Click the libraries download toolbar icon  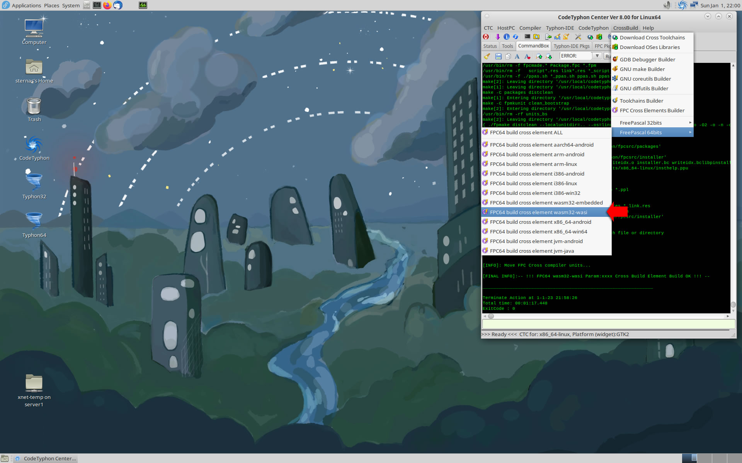(x=599, y=37)
